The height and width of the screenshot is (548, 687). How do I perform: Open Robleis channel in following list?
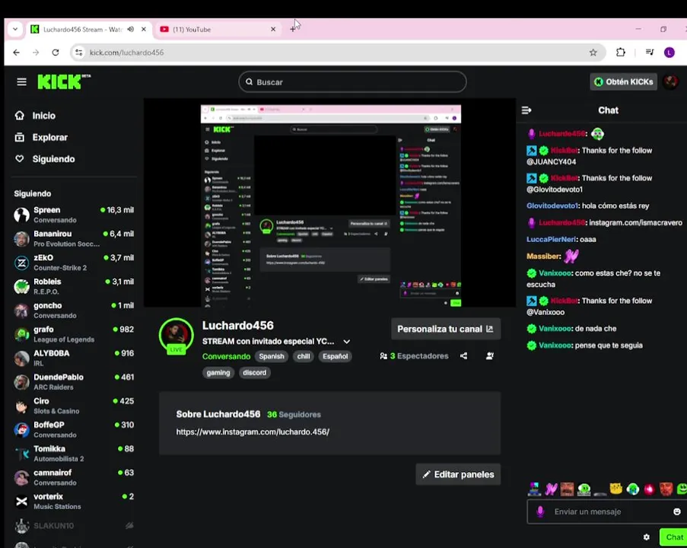click(x=74, y=286)
